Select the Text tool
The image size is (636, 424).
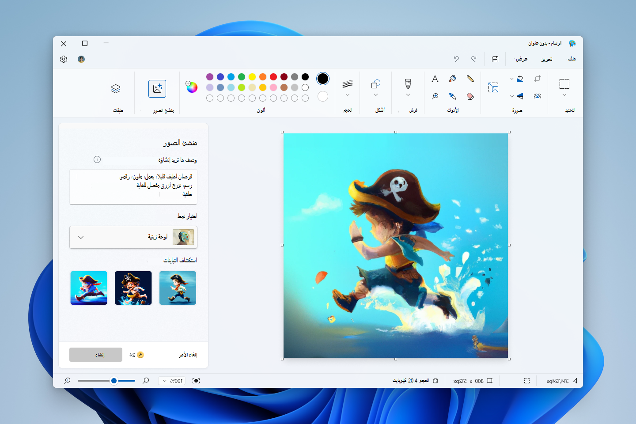pyautogui.click(x=435, y=79)
